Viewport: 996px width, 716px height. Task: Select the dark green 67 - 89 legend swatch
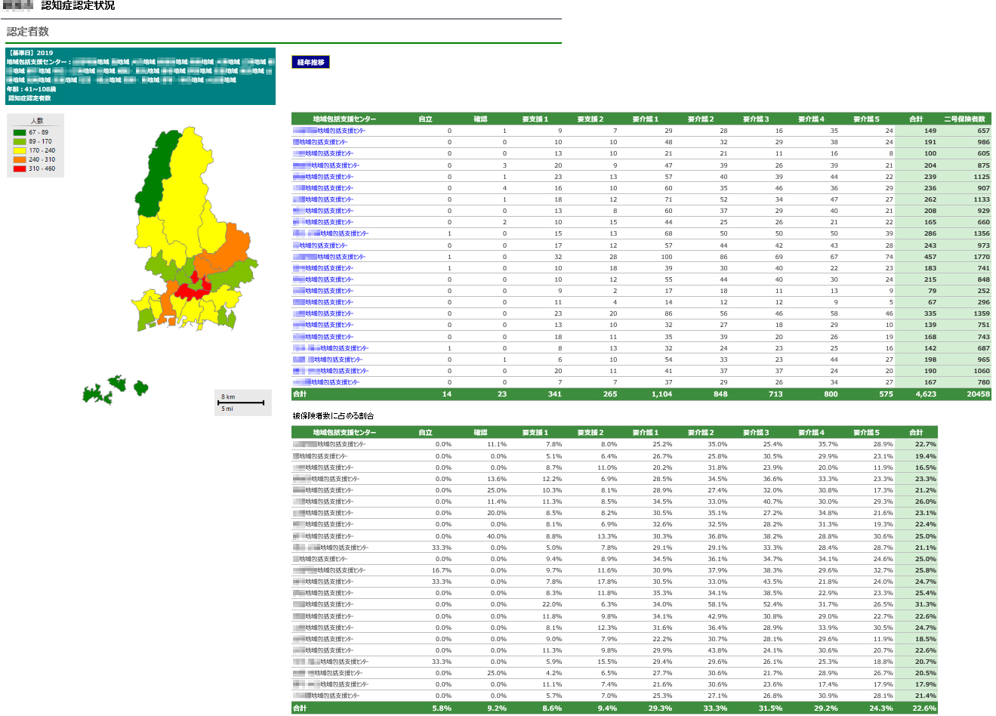tap(20, 132)
